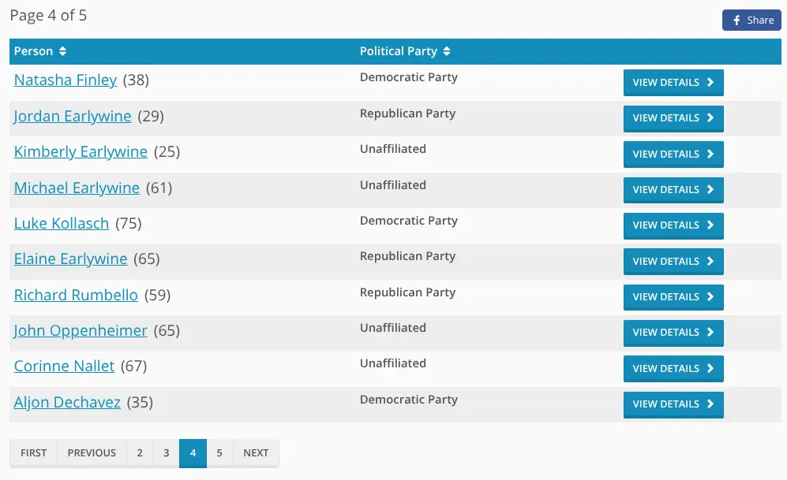Open John Oppenheimer's profile link
The height and width of the screenshot is (480, 787).
81,330
